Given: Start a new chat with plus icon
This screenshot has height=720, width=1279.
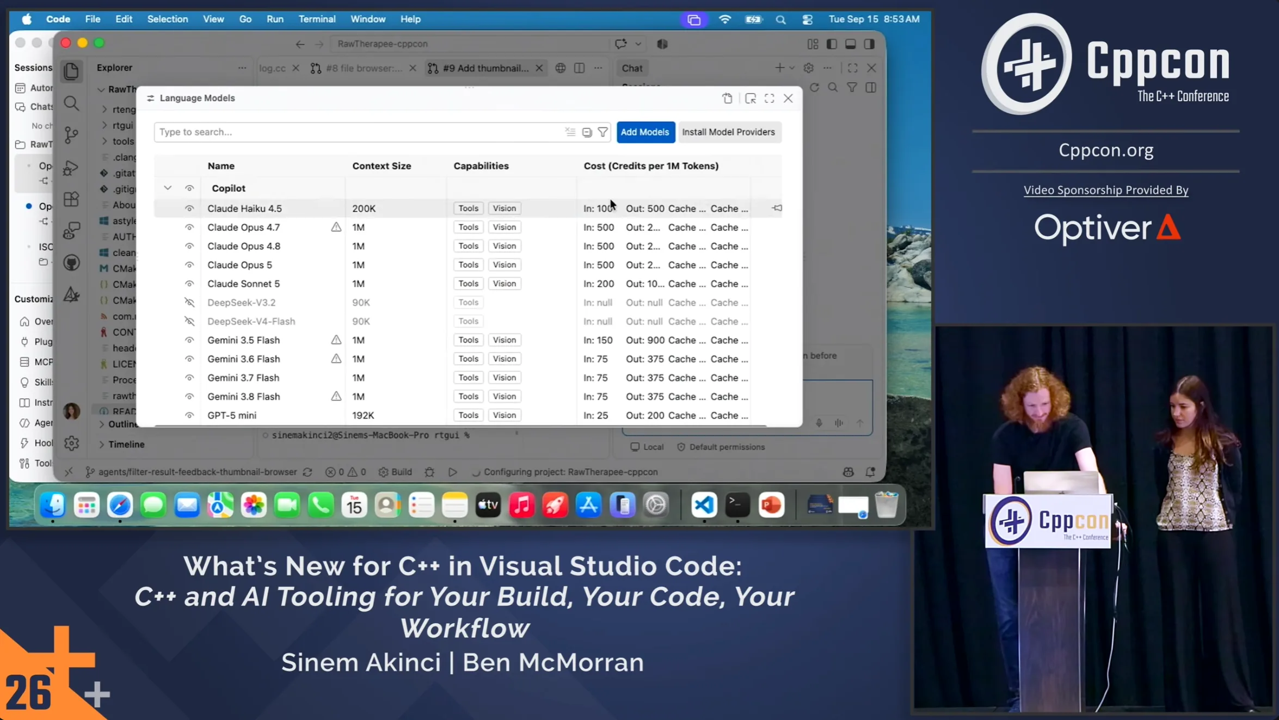Looking at the screenshot, I should [779, 68].
